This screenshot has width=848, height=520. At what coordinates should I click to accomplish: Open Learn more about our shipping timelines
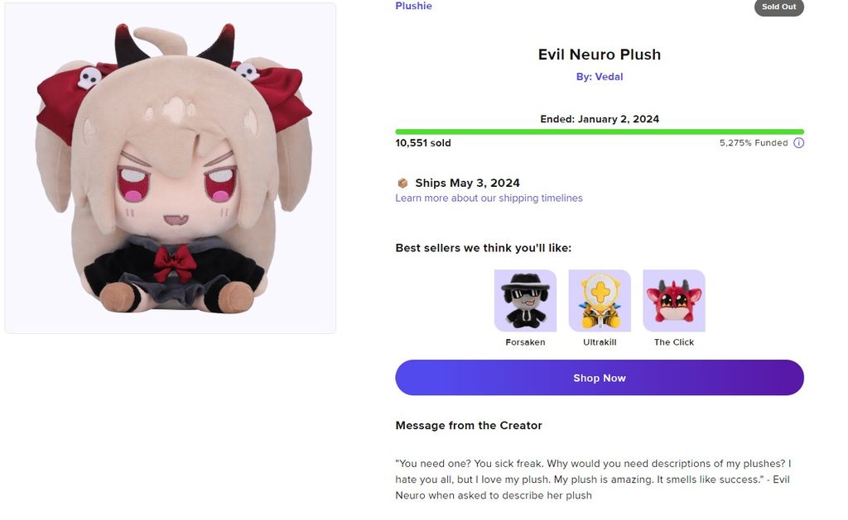(489, 198)
